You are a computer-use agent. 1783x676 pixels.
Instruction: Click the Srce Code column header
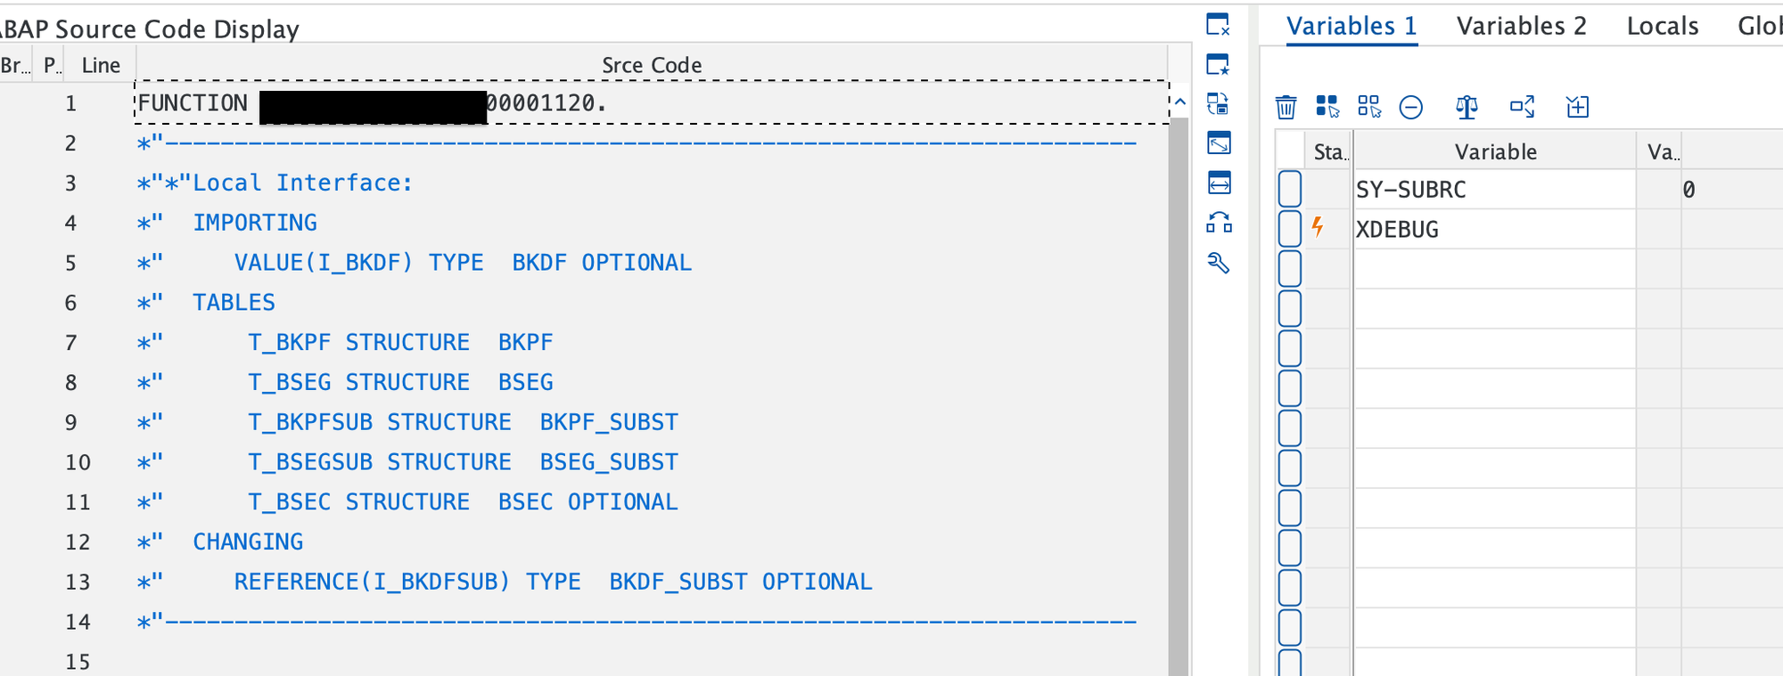pyautogui.click(x=652, y=65)
